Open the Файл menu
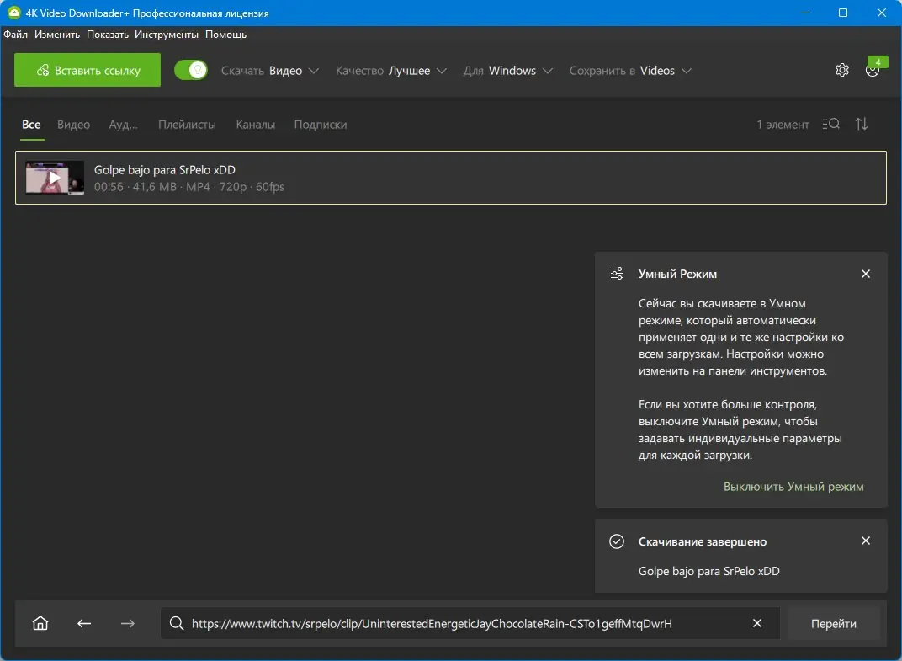The image size is (902, 661). pyautogui.click(x=15, y=35)
